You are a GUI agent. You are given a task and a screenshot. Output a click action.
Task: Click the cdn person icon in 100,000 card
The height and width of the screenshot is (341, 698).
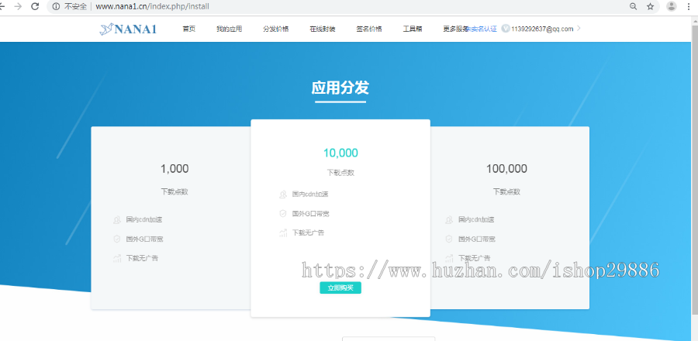coord(449,219)
